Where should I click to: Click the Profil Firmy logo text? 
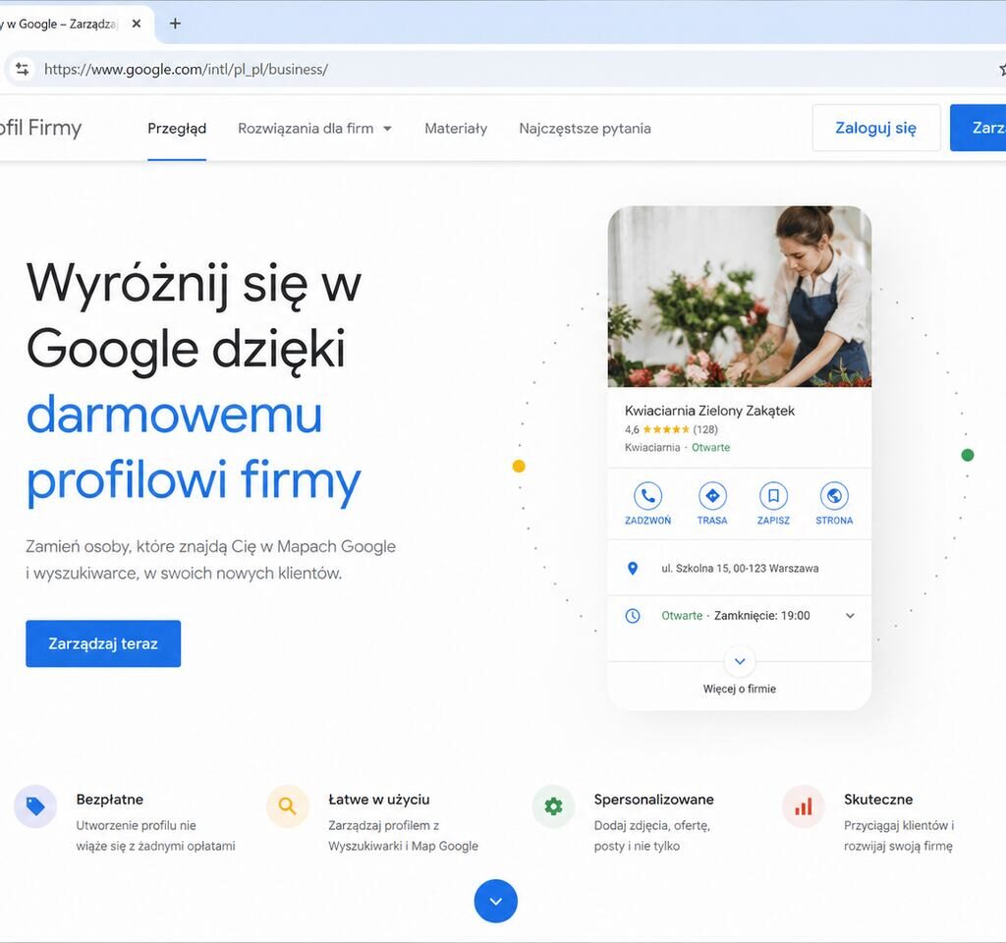40,128
